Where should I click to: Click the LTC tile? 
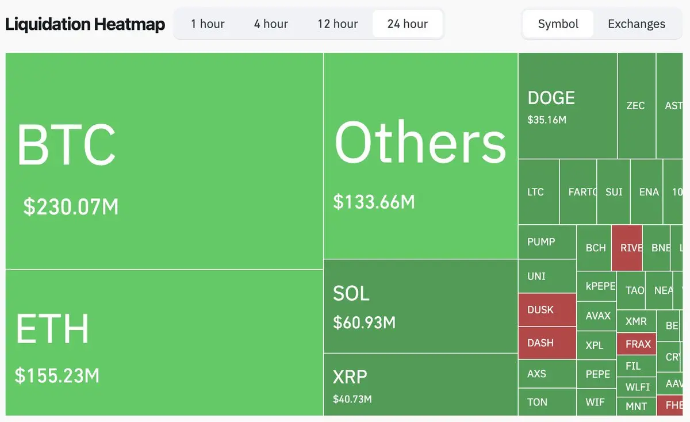(x=539, y=192)
